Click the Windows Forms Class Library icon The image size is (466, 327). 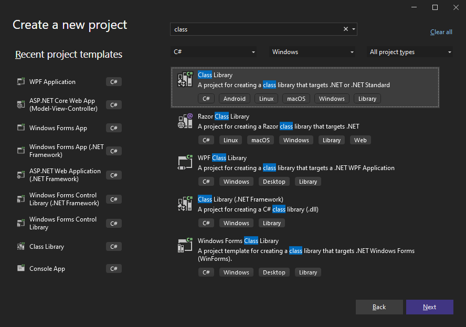tap(185, 245)
